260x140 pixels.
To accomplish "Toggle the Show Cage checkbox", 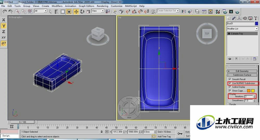I will [230, 91].
